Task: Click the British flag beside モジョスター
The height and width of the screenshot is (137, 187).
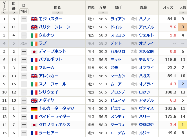Action: click(34, 19)
